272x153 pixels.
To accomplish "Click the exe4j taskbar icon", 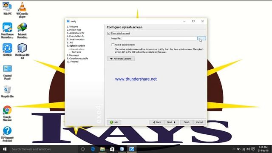I will click(132, 149).
